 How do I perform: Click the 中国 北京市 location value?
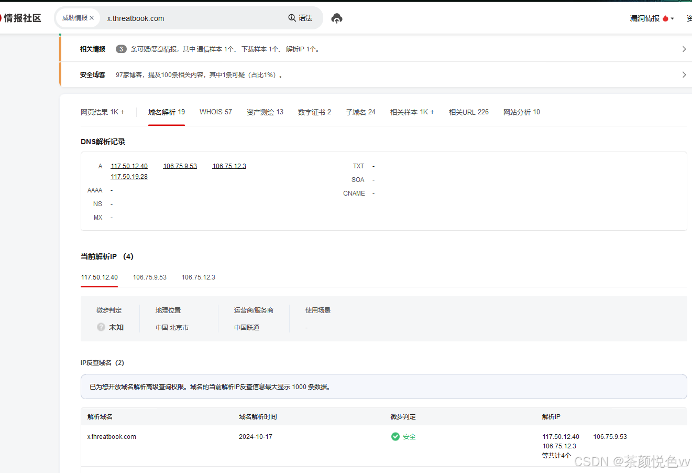click(172, 328)
